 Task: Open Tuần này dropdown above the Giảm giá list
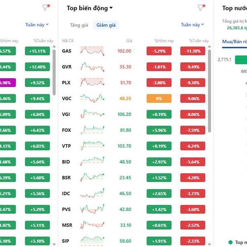tap(192, 25)
